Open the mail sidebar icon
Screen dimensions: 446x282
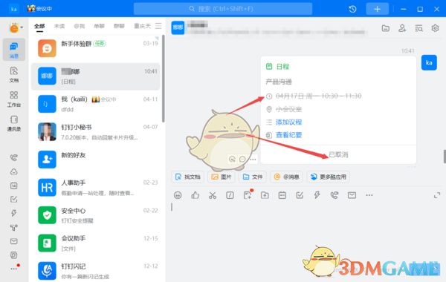pyautogui.click(x=13, y=241)
